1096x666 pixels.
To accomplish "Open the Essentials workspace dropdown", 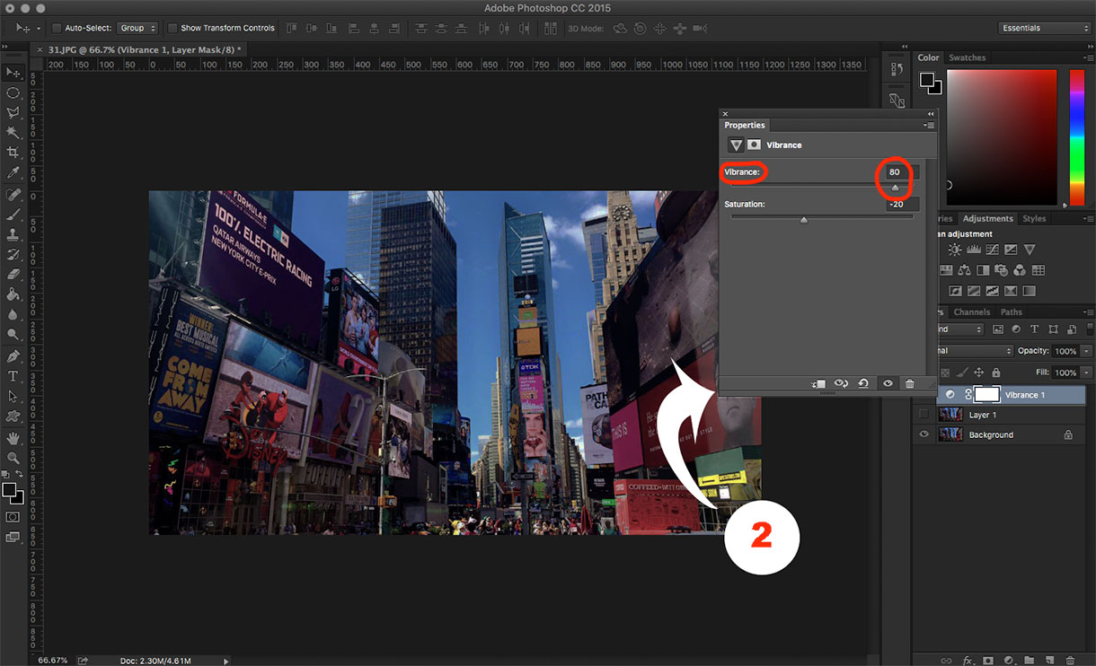I will pyautogui.click(x=1045, y=28).
